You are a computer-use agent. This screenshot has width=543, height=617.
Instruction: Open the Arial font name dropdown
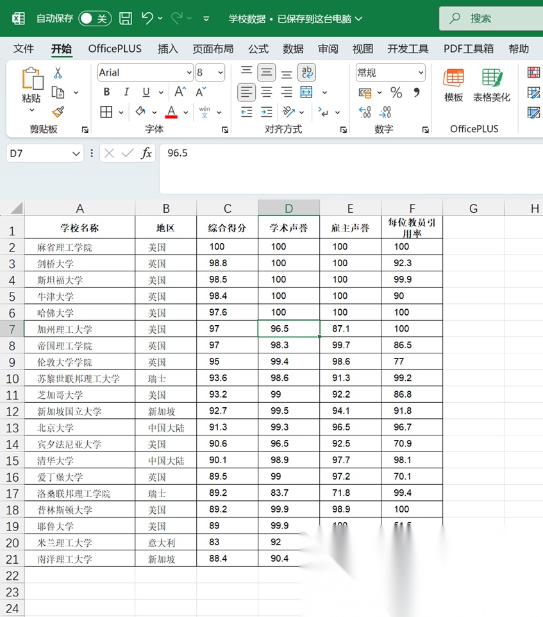(189, 72)
